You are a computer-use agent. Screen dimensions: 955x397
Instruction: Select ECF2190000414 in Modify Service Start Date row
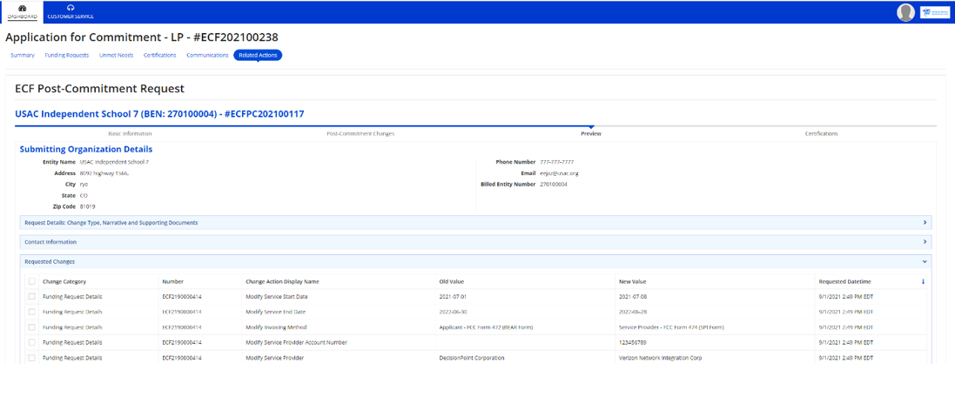(x=181, y=297)
